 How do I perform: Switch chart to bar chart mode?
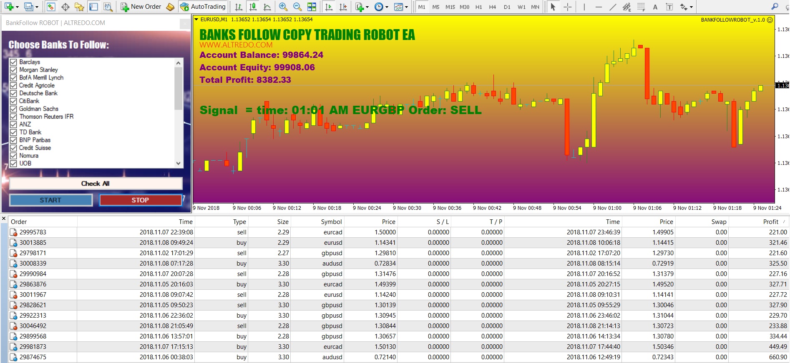[x=239, y=7]
